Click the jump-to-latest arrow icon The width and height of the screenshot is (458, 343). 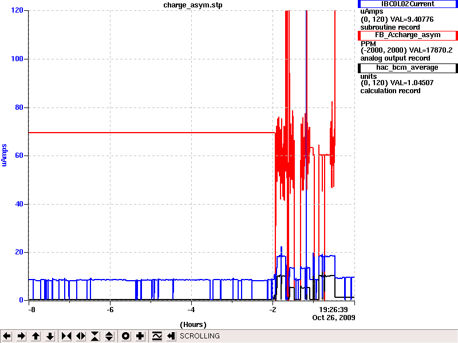click(171, 336)
